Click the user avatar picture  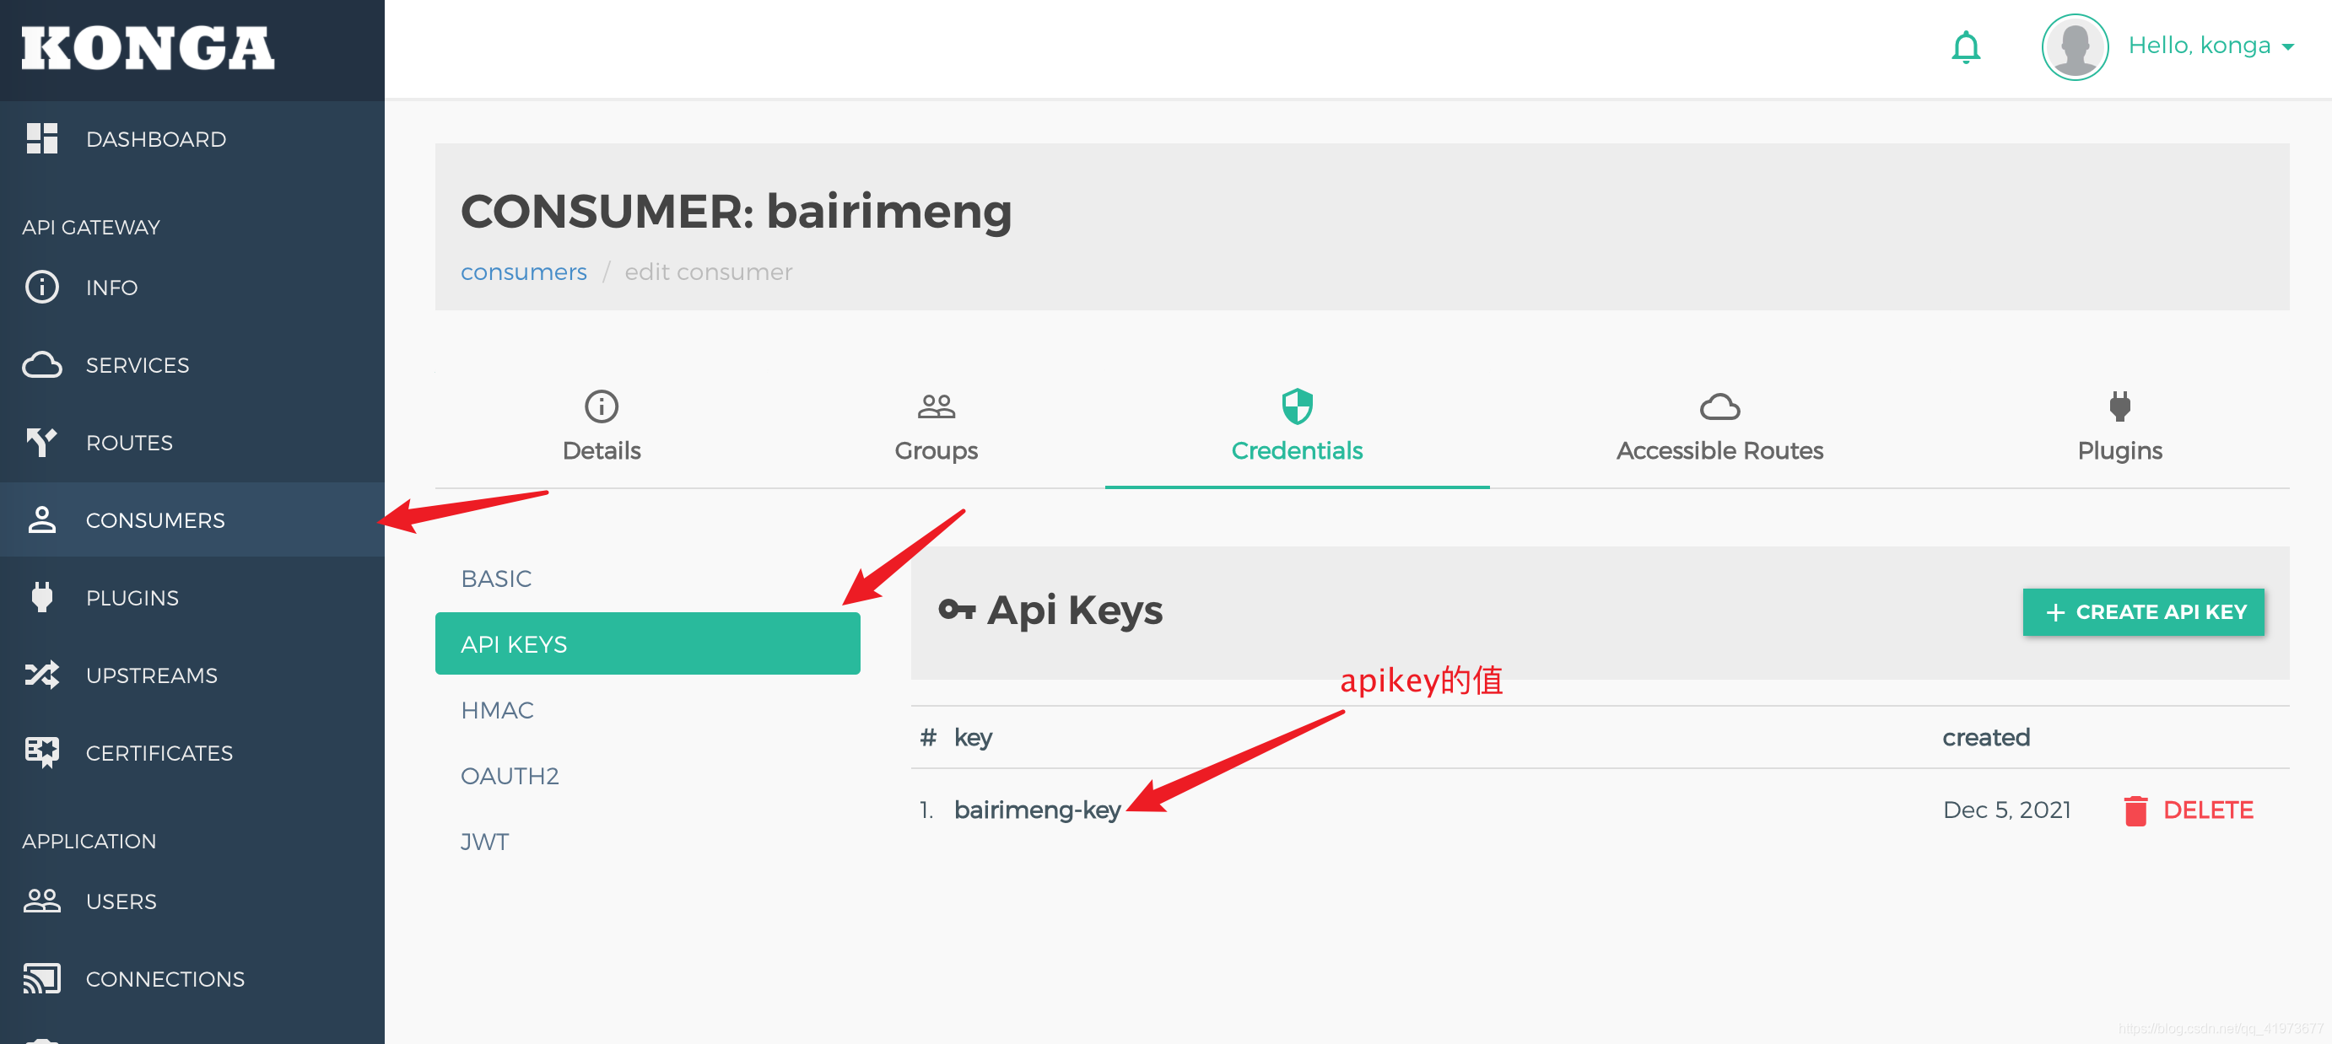point(2074,47)
